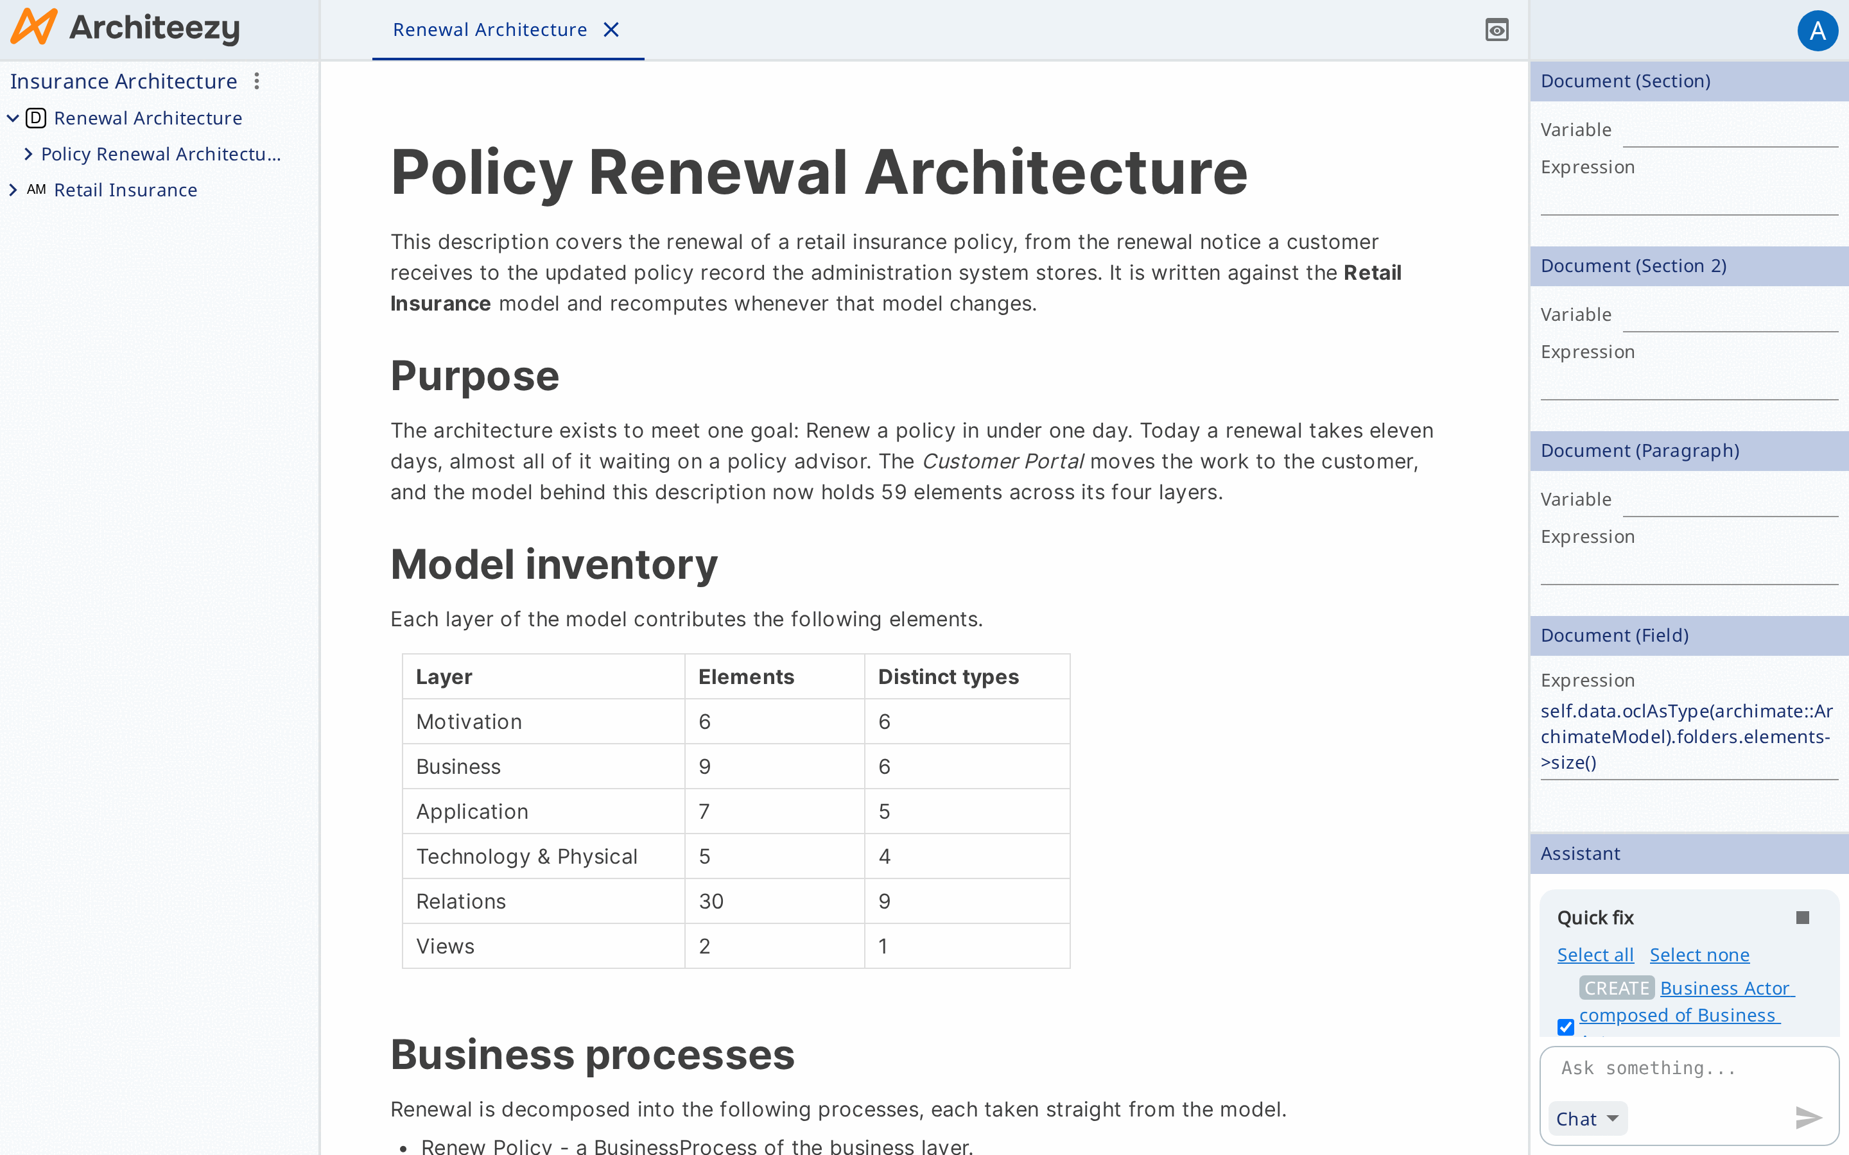Click the Variable field in Document (Paragraph)

click(1730, 501)
